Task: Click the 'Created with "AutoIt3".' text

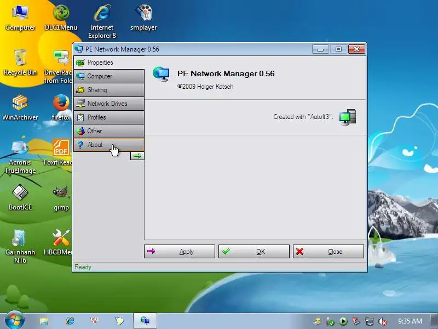Action: tap(303, 117)
